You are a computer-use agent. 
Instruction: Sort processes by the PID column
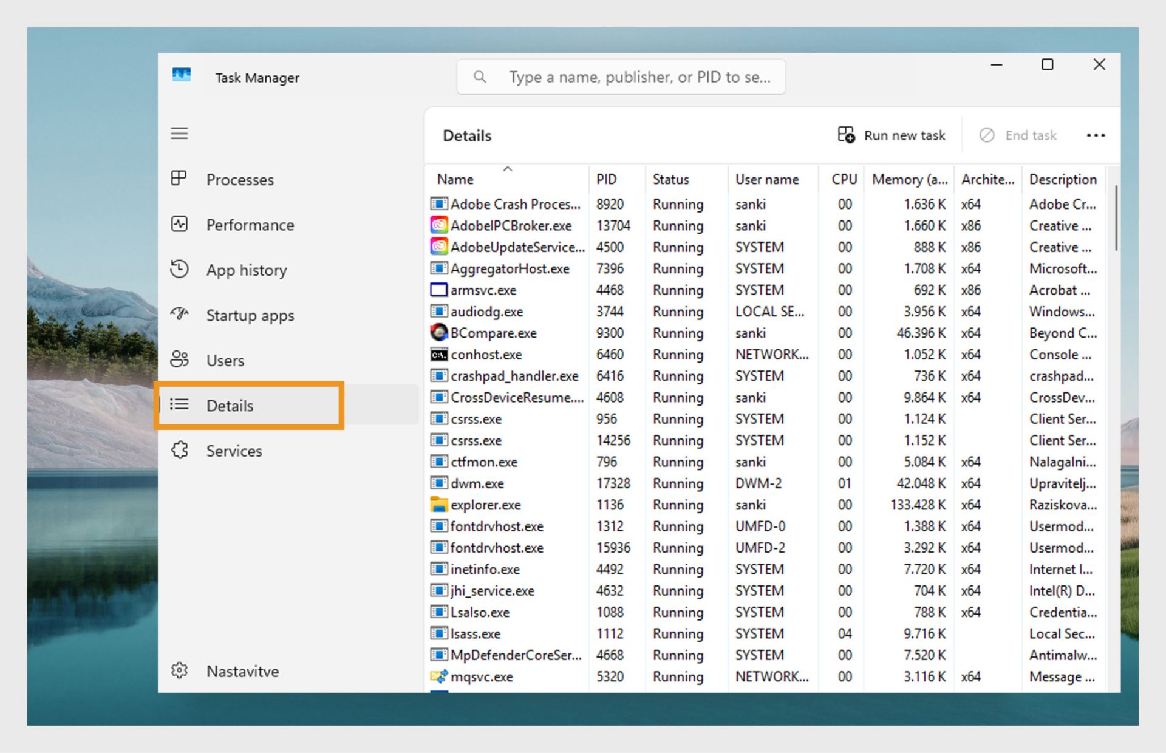pyautogui.click(x=606, y=180)
